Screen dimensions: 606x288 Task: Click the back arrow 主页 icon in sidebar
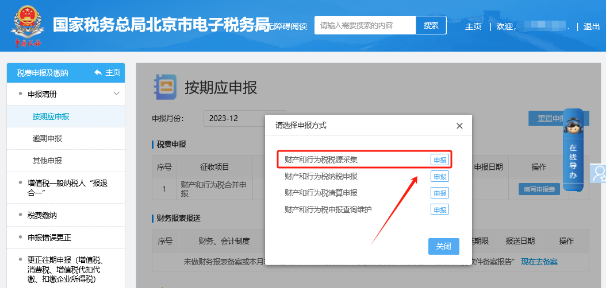click(x=99, y=72)
